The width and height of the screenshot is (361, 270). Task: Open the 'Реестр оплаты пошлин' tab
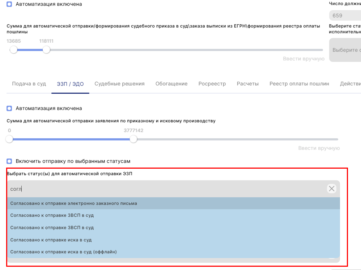299,84
